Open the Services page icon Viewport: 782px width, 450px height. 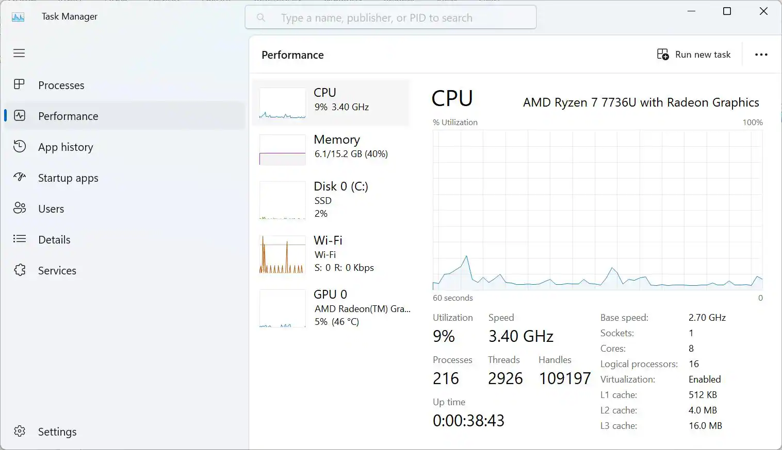point(19,270)
